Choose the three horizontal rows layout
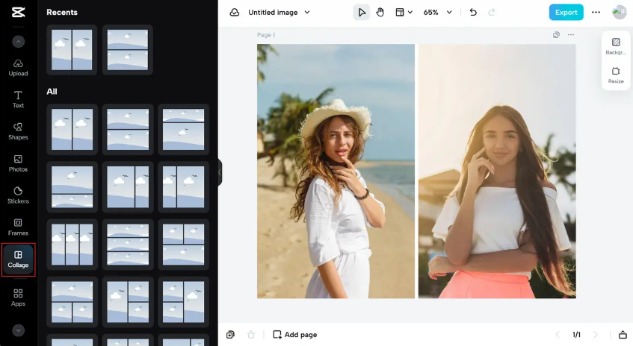Image resolution: width=633 pixels, height=346 pixels. (x=128, y=245)
